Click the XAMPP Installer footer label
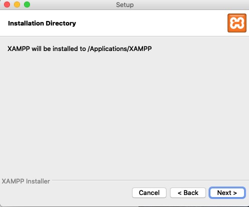Image resolution: width=249 pixels, height=207 pixels. click(26, 181)
